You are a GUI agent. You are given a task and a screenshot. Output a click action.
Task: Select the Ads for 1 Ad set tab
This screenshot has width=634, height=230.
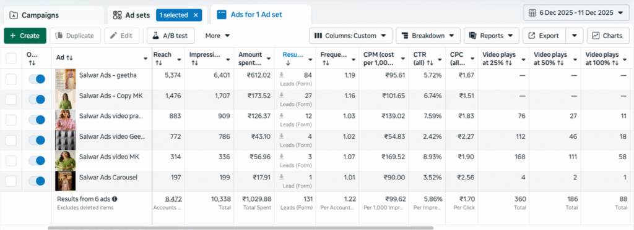[261, 15]
